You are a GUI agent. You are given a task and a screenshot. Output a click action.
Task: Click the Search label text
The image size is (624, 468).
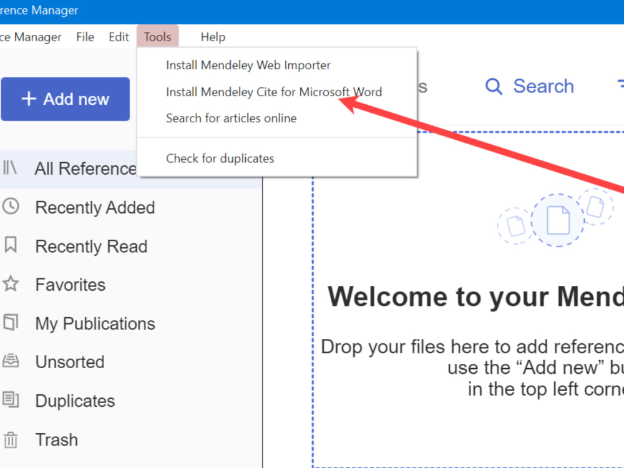[544, 86]
